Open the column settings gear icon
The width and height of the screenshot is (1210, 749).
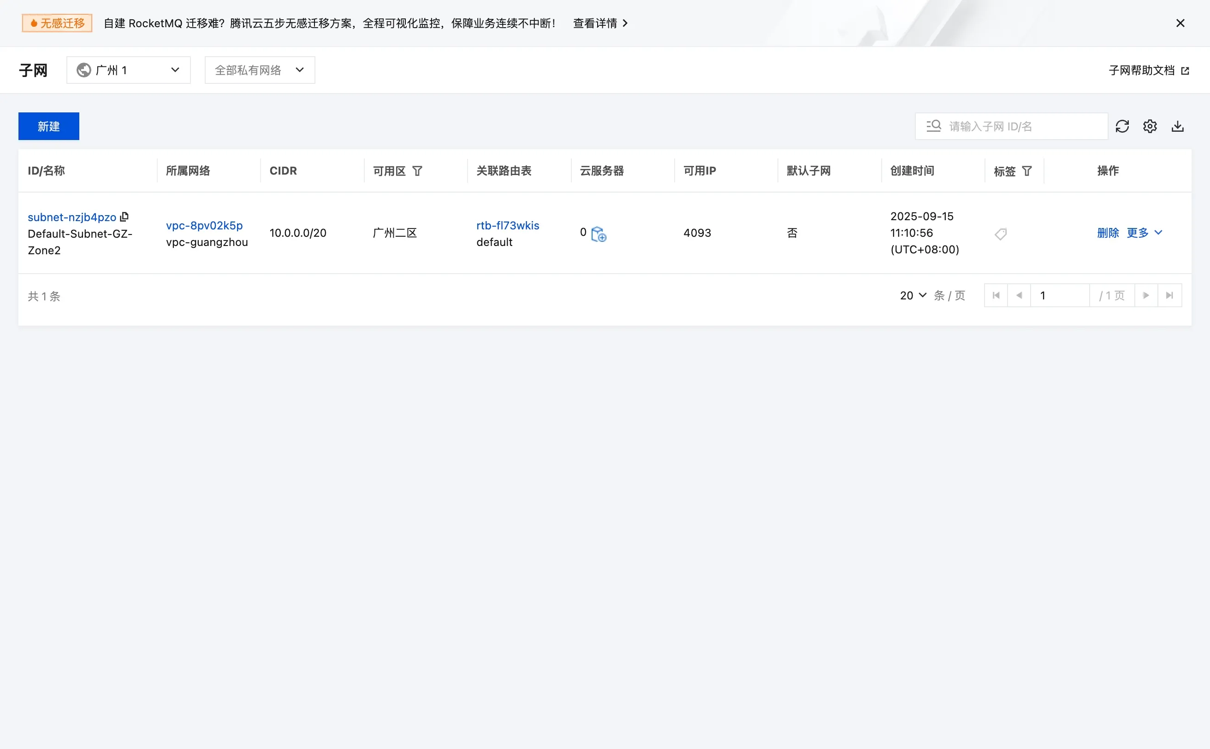[x=1150, y=126]
